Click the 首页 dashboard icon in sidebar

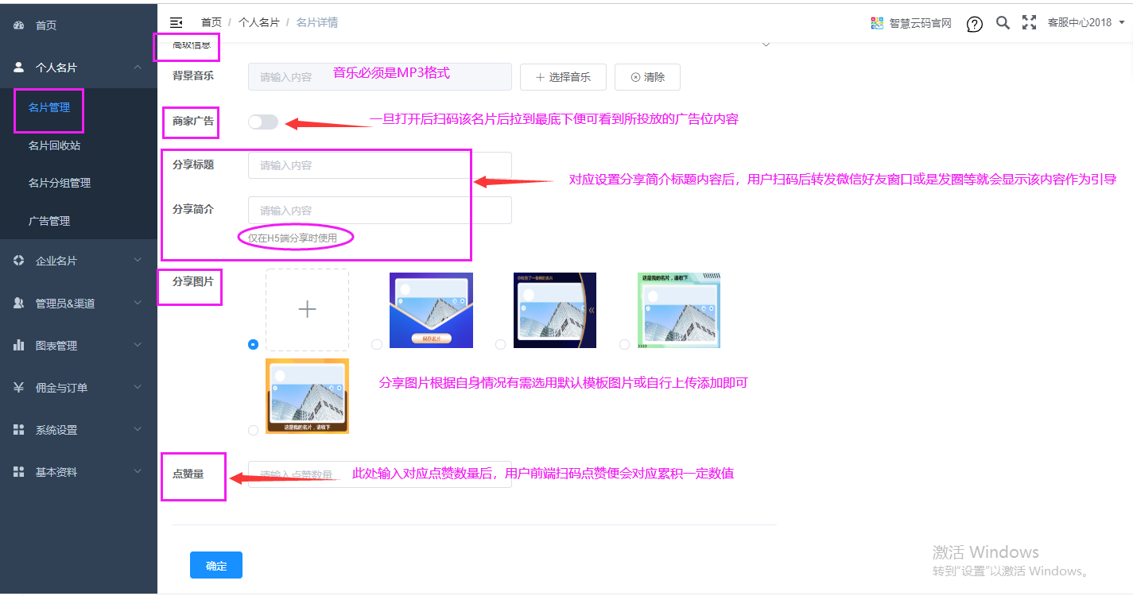(19, 25)
